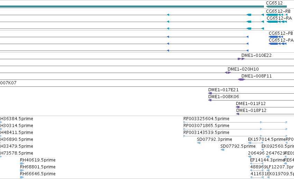Select the purple glyph under DME1-020H10

click(x=228, y=73)
